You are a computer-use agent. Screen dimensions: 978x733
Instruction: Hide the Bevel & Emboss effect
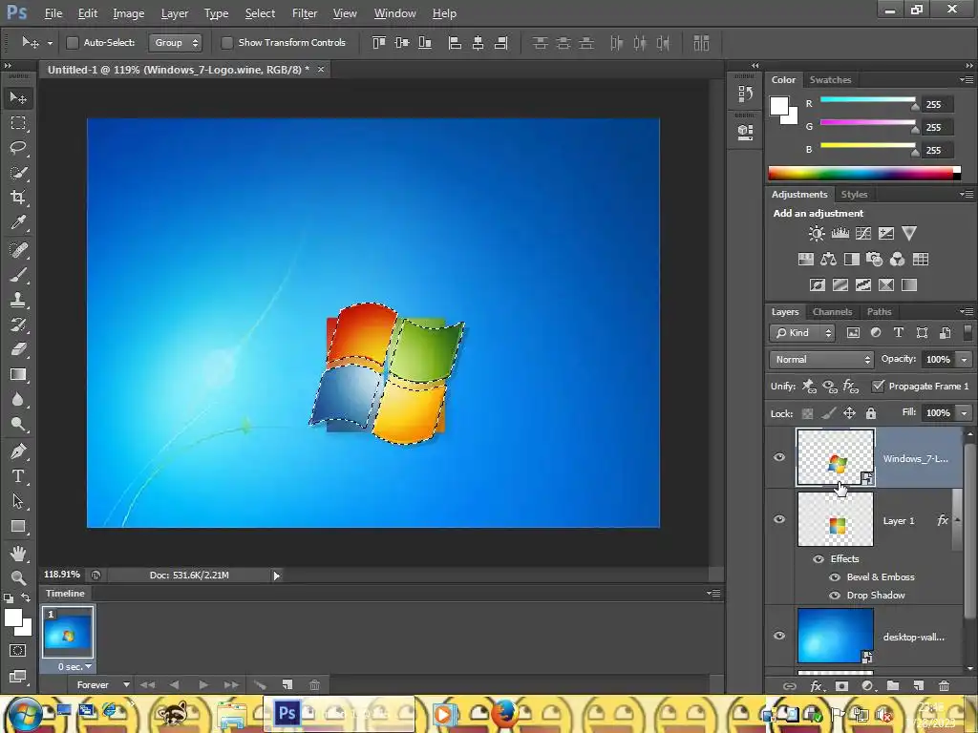pos(834,577)
